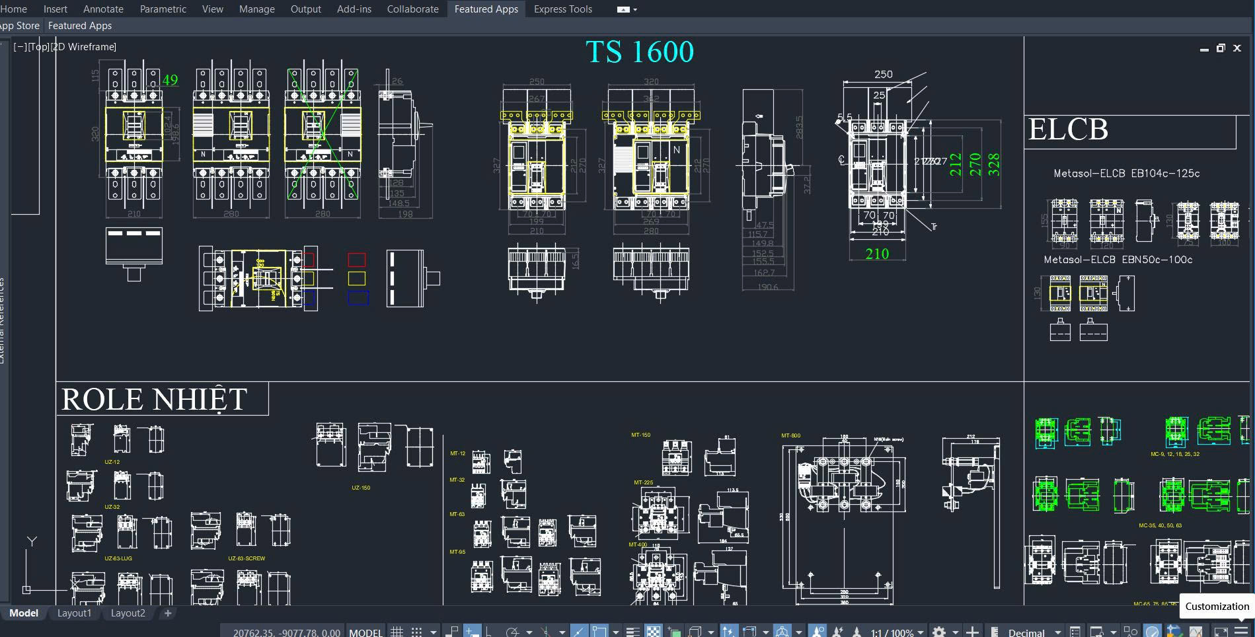Toggle 2D Object Snap icon
This screenshot has width=1255, height=637.
pyautogui.click(x=599, y=632)
